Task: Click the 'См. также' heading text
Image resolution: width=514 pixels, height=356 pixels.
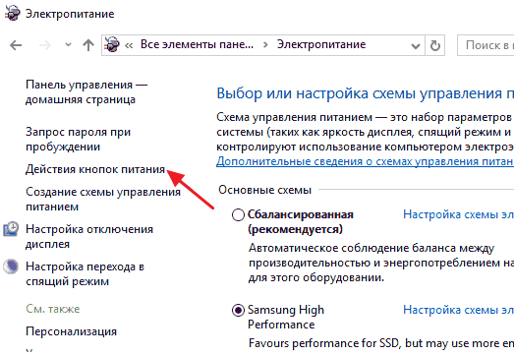Action: (x=53, y=309)
